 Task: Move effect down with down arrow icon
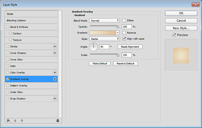[22, 121]
